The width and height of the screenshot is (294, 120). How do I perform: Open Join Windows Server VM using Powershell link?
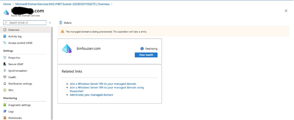pyautogui.click(x=107, y=89)
